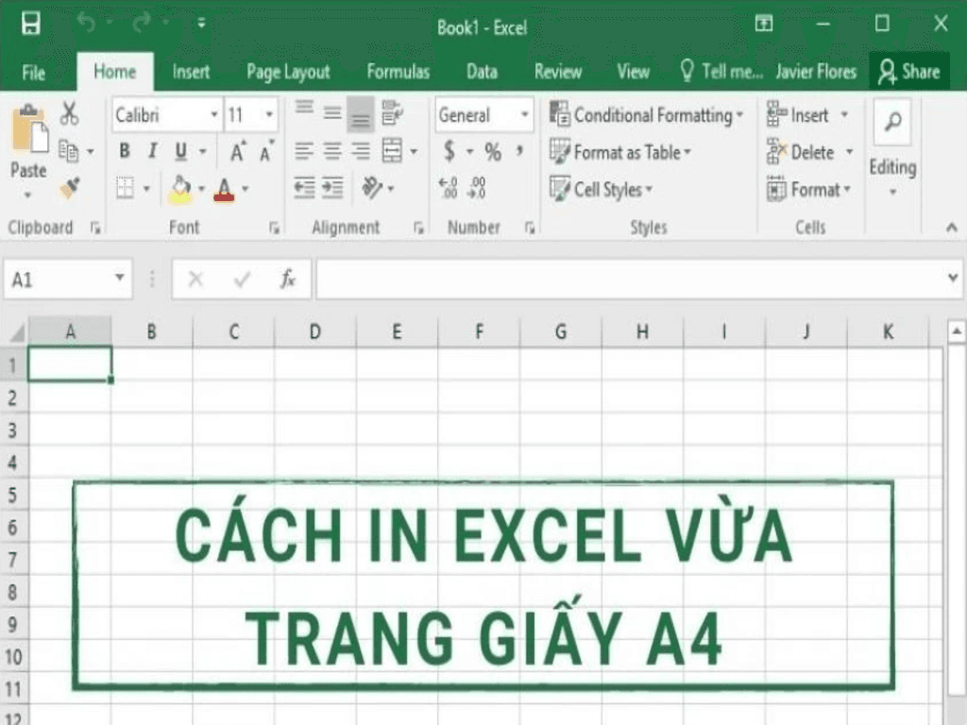
Task: Expand the Font size dropdown
Action: [267, 114]
